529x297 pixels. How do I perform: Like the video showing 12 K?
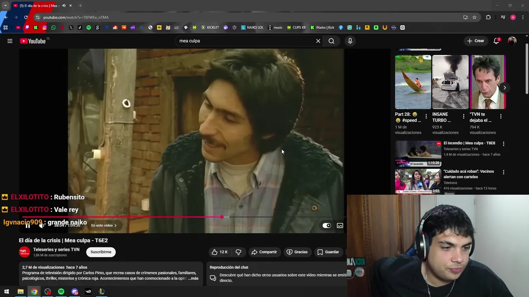click(219, 252)
